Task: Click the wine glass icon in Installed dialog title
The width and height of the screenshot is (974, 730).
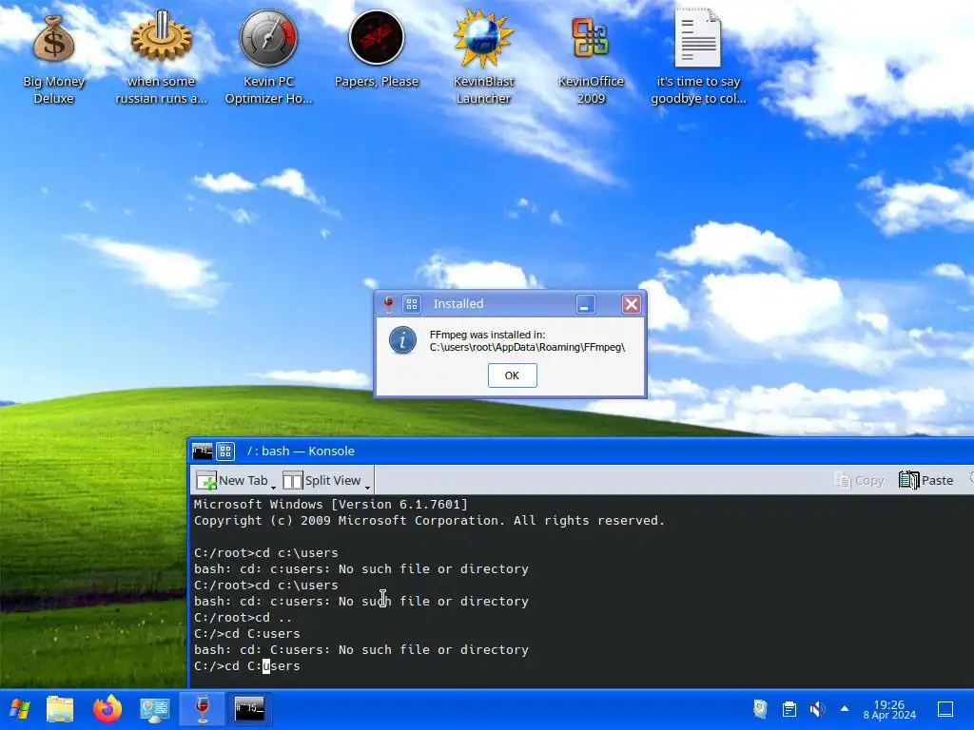Action: click(x=389, y=304)
